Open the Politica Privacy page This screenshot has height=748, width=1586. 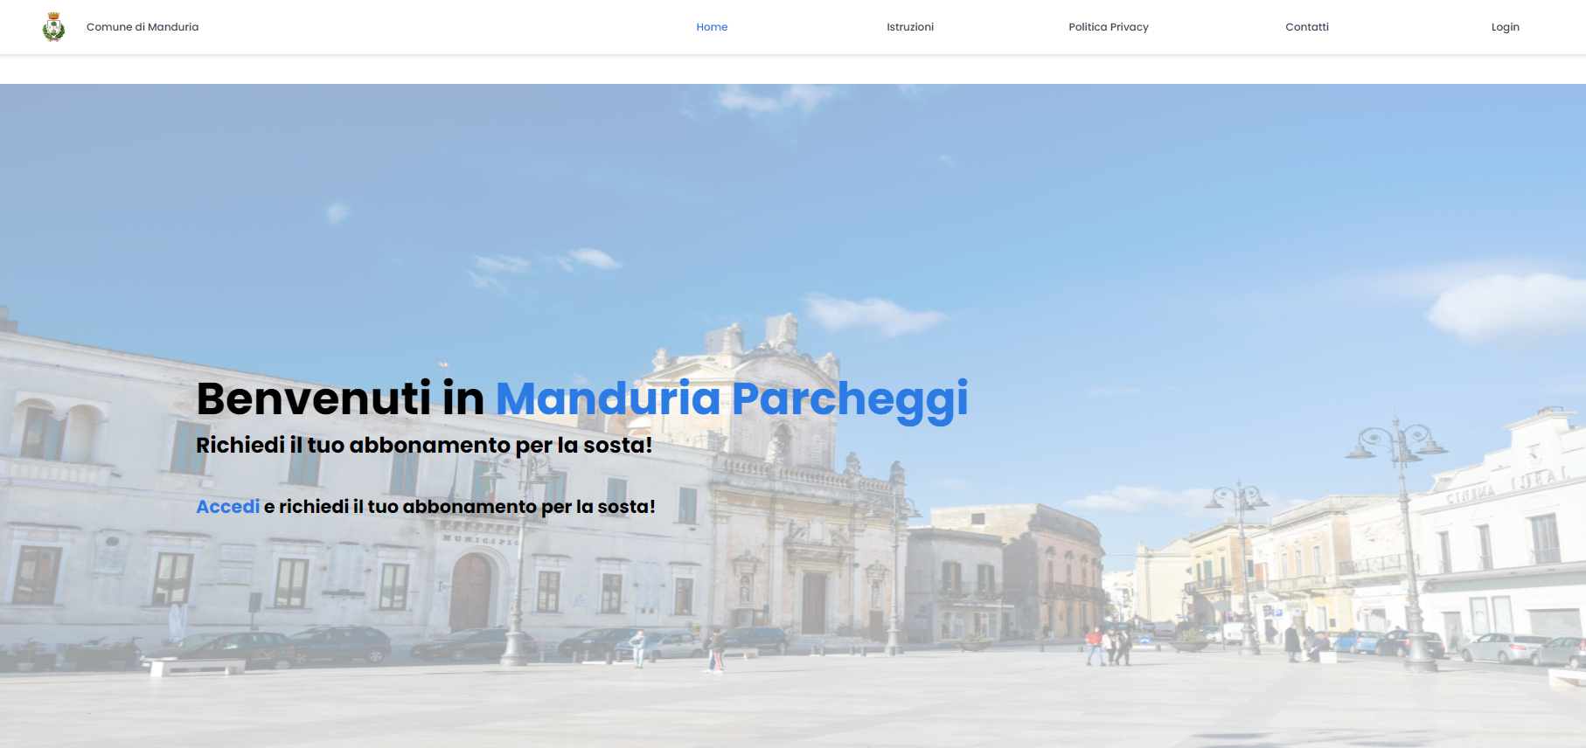[x=1109, y=27]
